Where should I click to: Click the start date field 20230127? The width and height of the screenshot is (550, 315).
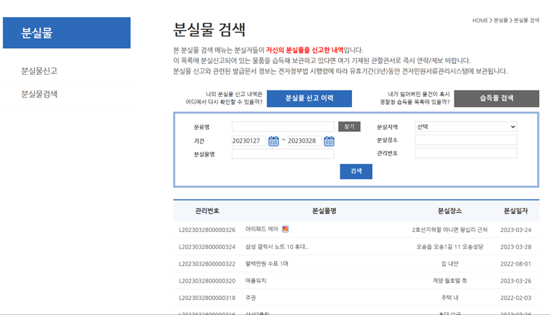[249, 141]
